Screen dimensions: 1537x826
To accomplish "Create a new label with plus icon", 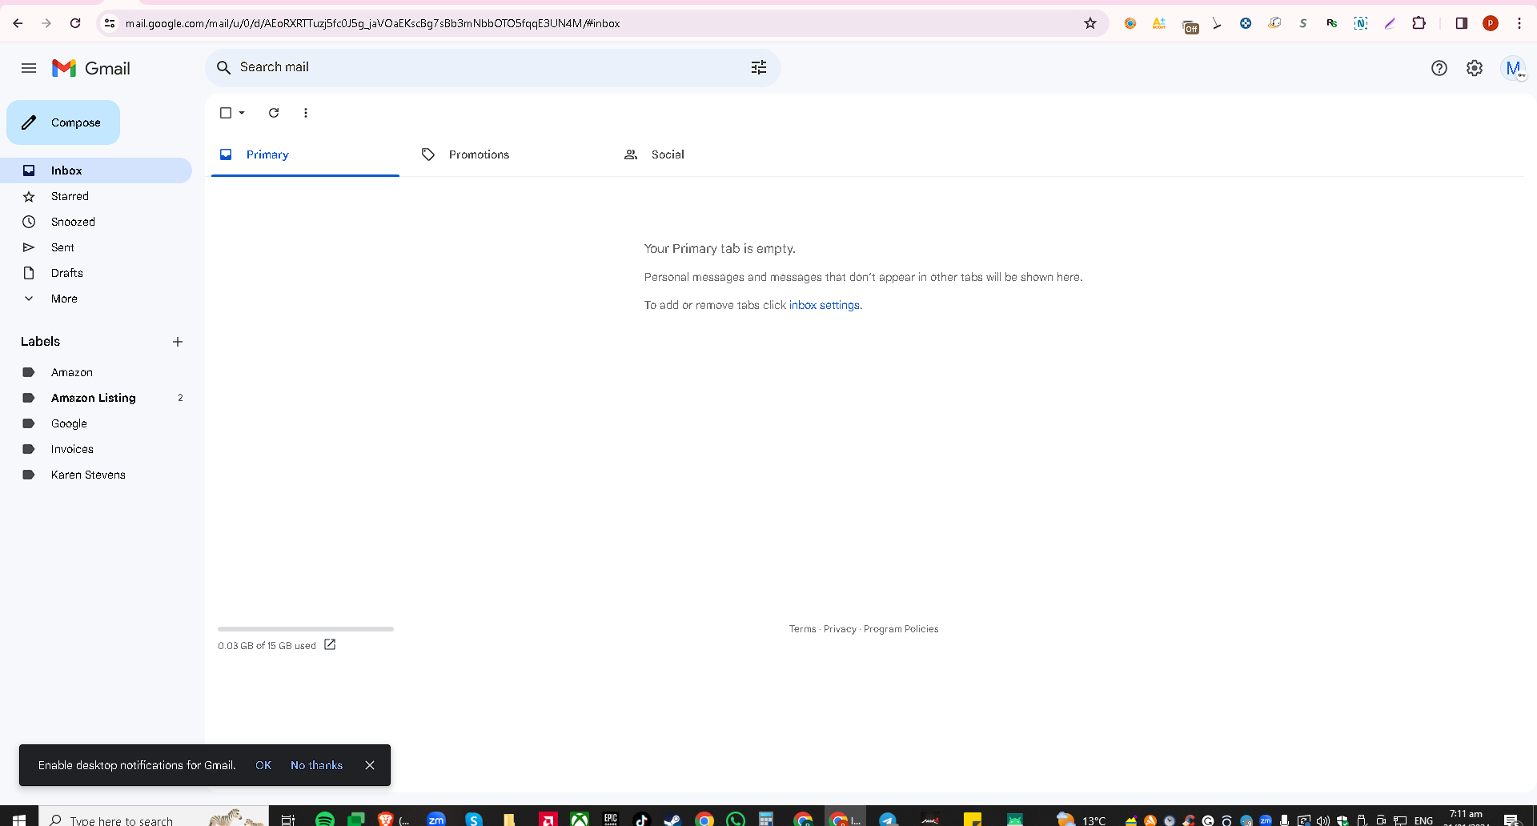I will click(x=178, y=342).
